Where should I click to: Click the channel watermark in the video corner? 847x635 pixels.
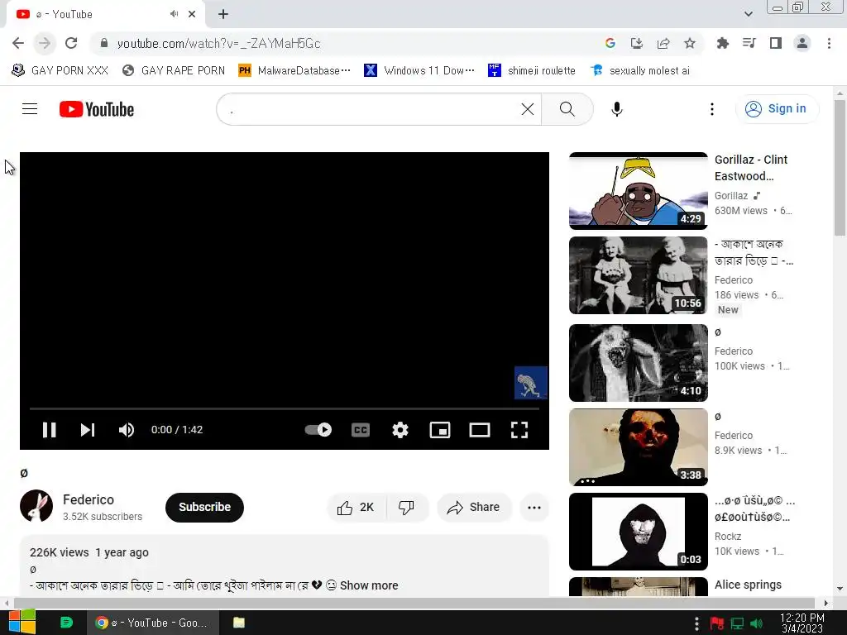(x=531, y=383)
